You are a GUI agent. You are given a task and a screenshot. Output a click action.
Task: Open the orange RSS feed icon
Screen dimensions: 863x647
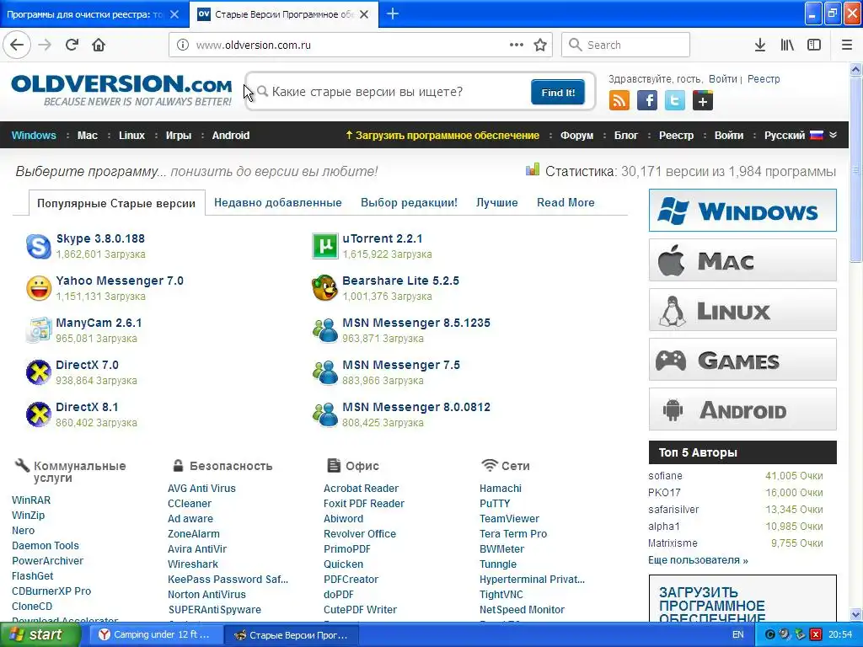click(x=619, y=101)
